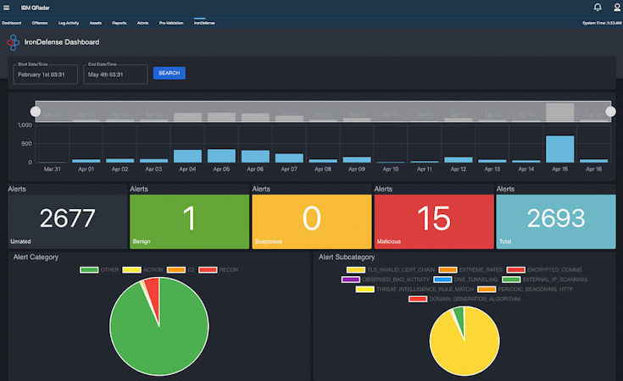Image resolution: width=623 pixels, height=381 pixels.
Task: Click the Apr 15 bar in chart
Action: (x=559, y=149)
